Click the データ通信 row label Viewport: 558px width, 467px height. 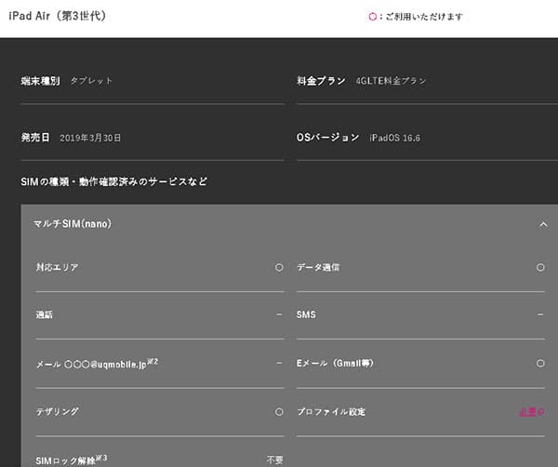318,267
